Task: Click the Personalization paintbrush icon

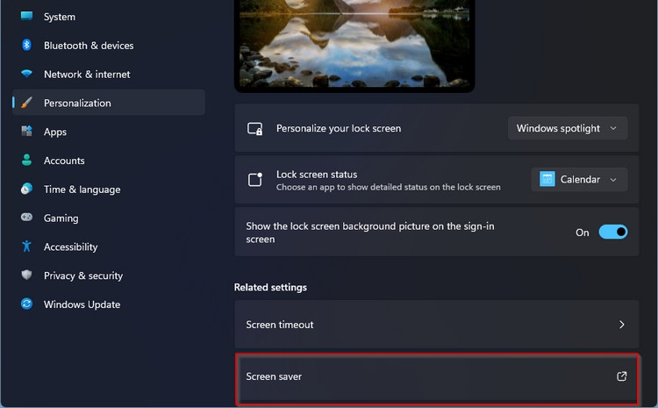Action: coord(27,103)
